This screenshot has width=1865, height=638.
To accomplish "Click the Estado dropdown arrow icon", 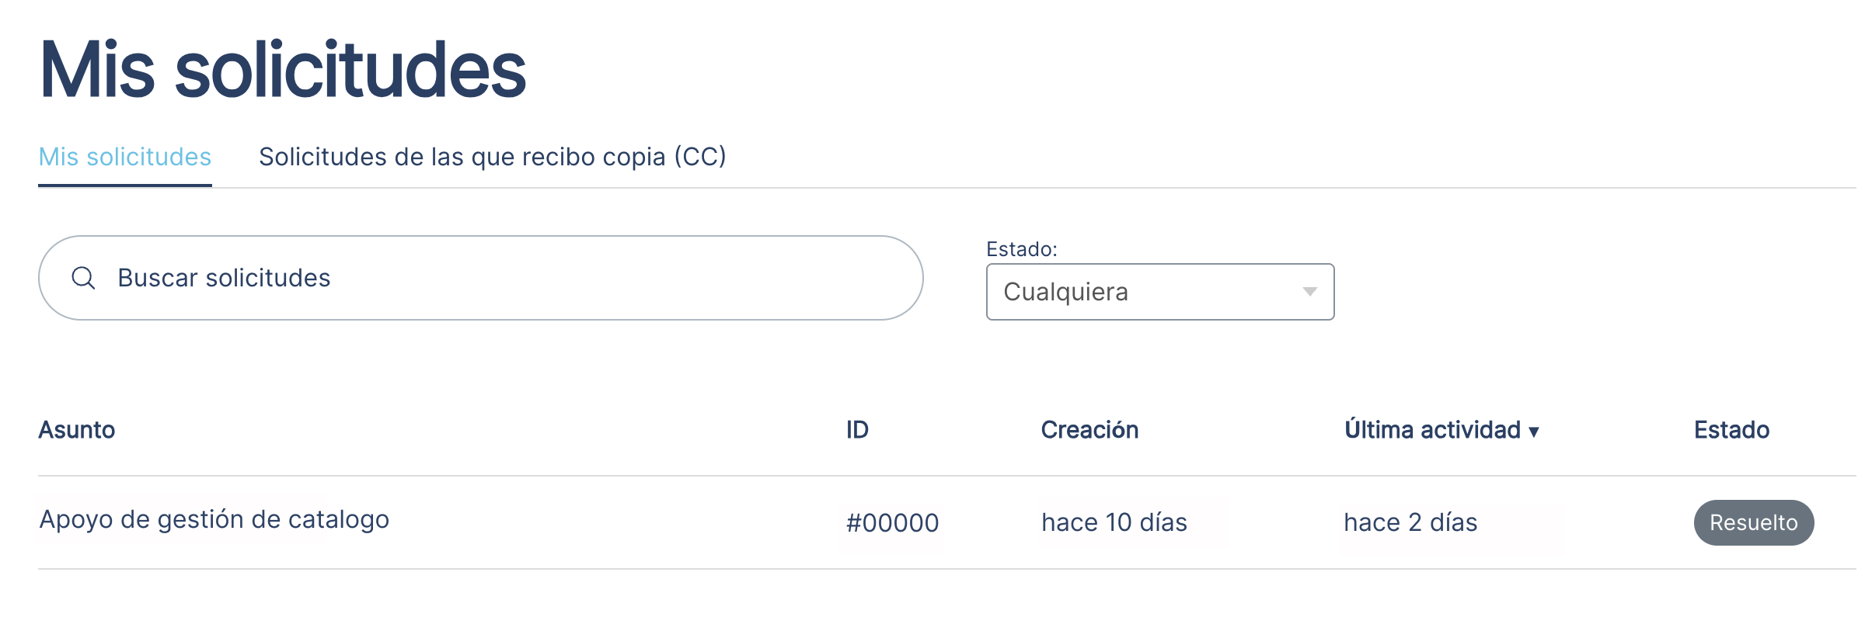I will click(x=1309, y=292).
